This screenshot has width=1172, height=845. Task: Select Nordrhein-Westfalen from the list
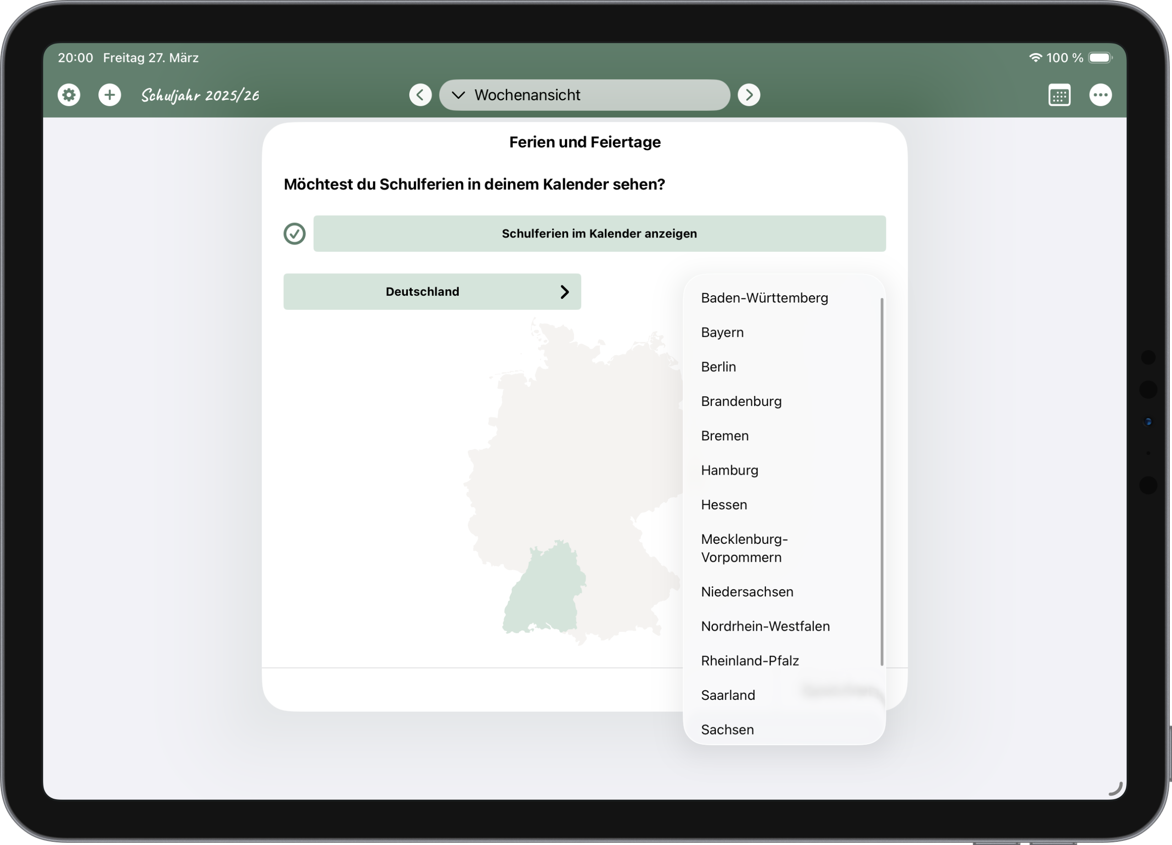[765, 626]
